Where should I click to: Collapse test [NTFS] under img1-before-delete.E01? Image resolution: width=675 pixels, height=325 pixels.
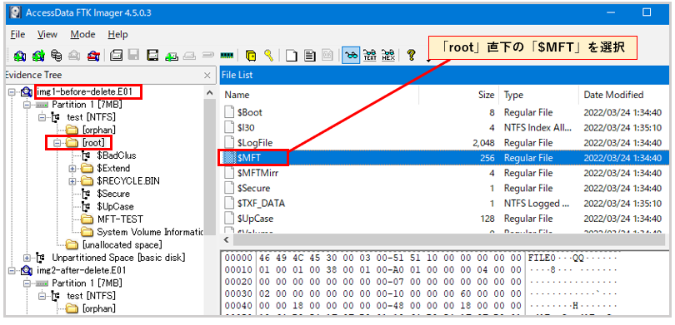[x=42, y=117]
